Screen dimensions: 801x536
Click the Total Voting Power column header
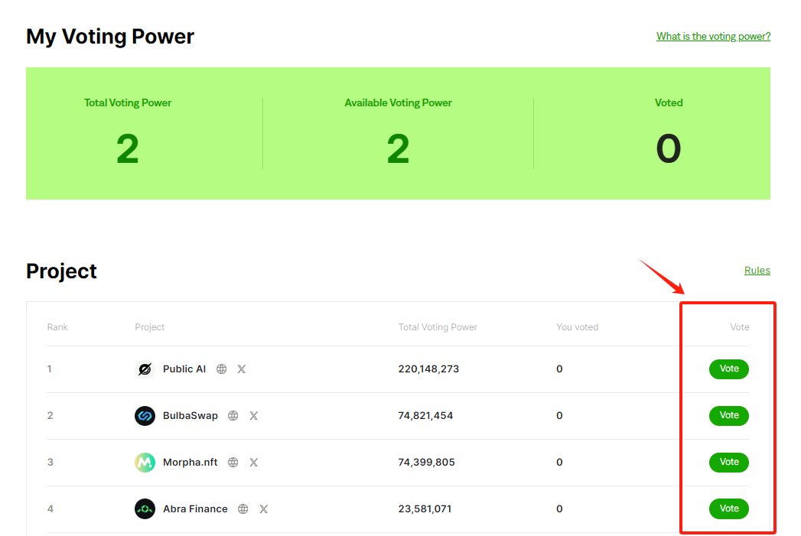(x=438, y=327)
